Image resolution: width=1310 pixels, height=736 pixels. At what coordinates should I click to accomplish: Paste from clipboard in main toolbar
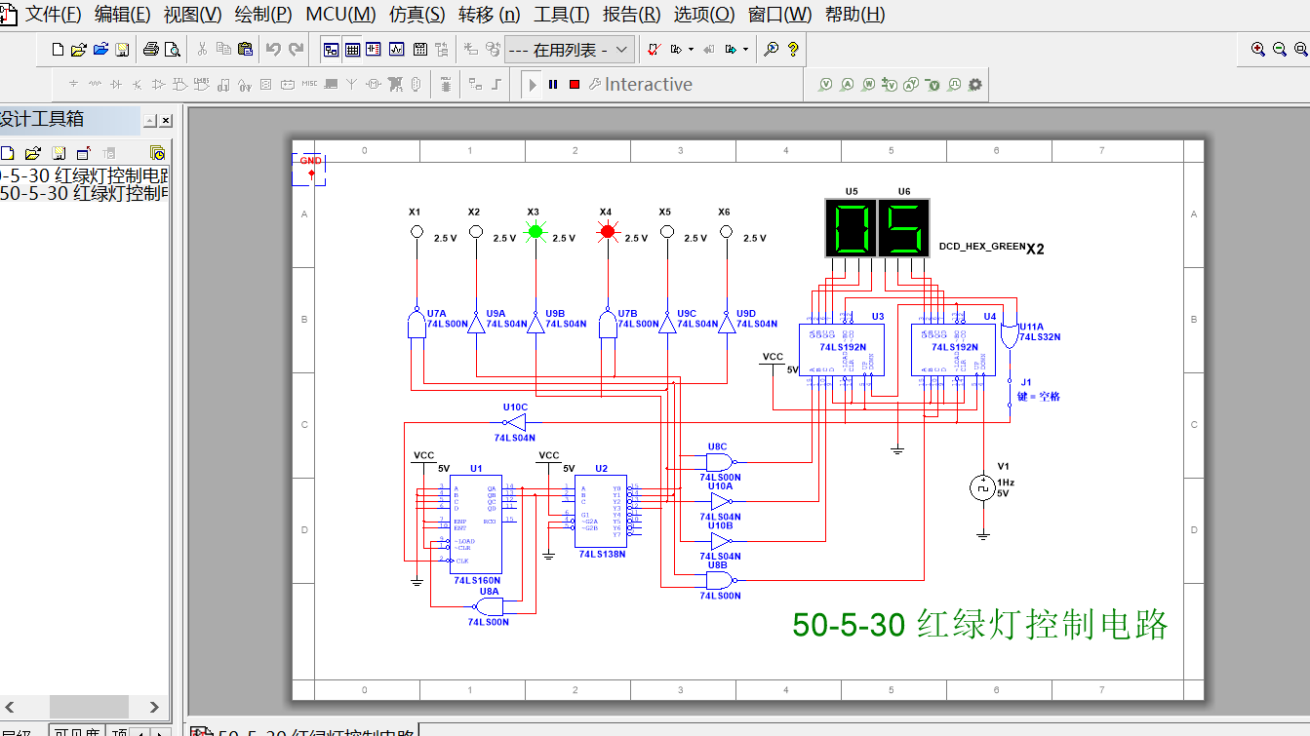tap(245, 49)
